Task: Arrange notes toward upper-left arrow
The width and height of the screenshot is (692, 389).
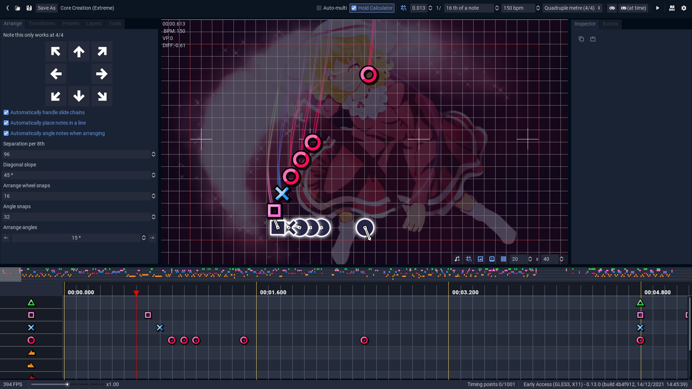Action: 56,52
